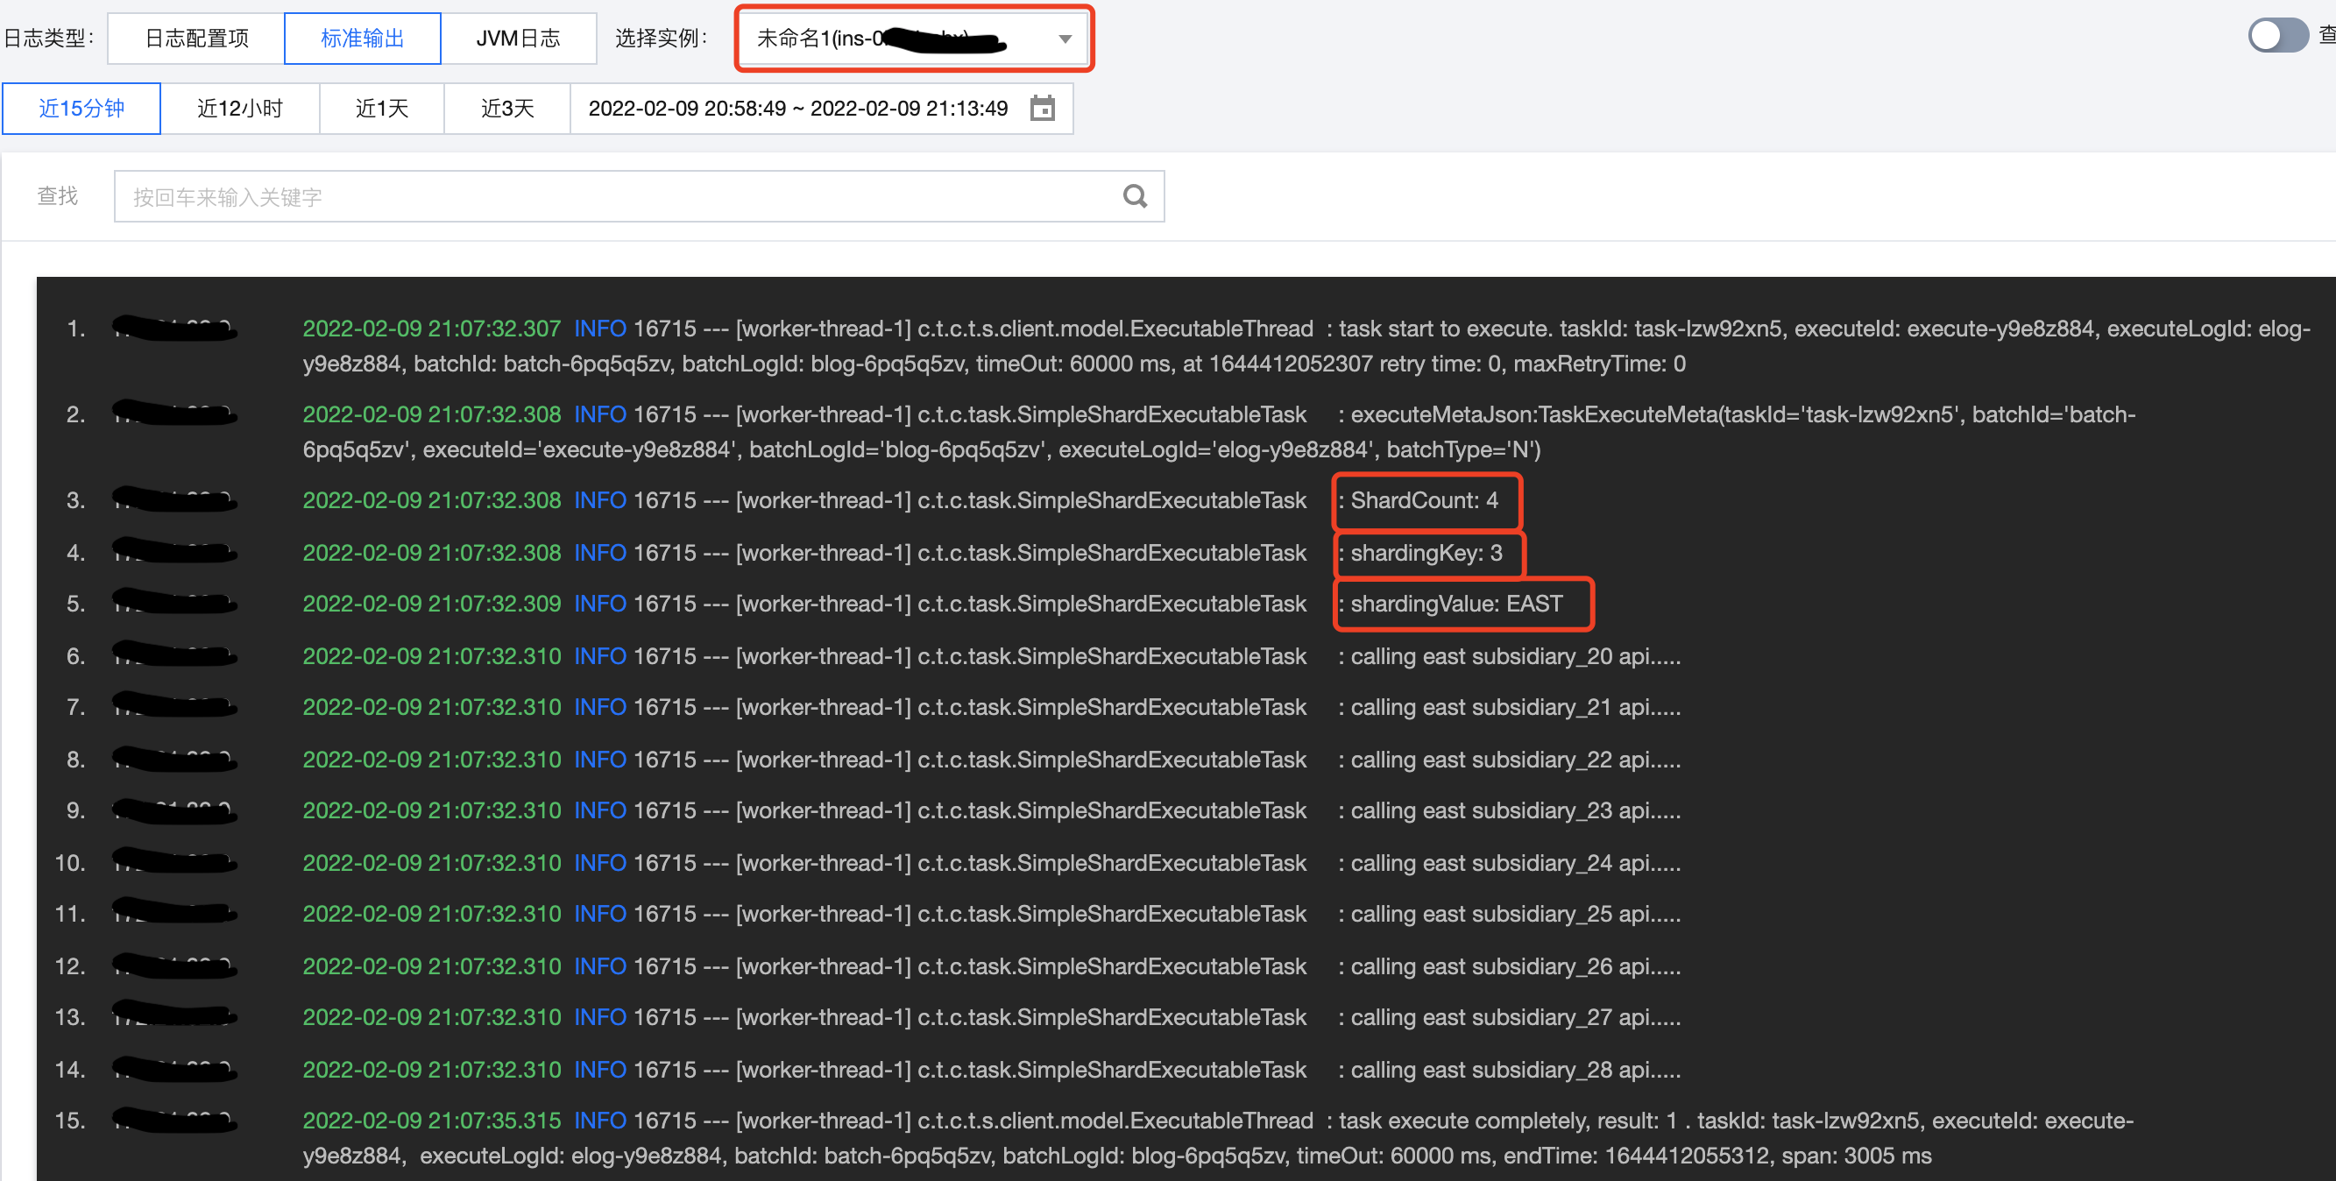Switch to 日志配置项 tab
The height and width of the screenshot is (1181, 2336).
point(196,38)
